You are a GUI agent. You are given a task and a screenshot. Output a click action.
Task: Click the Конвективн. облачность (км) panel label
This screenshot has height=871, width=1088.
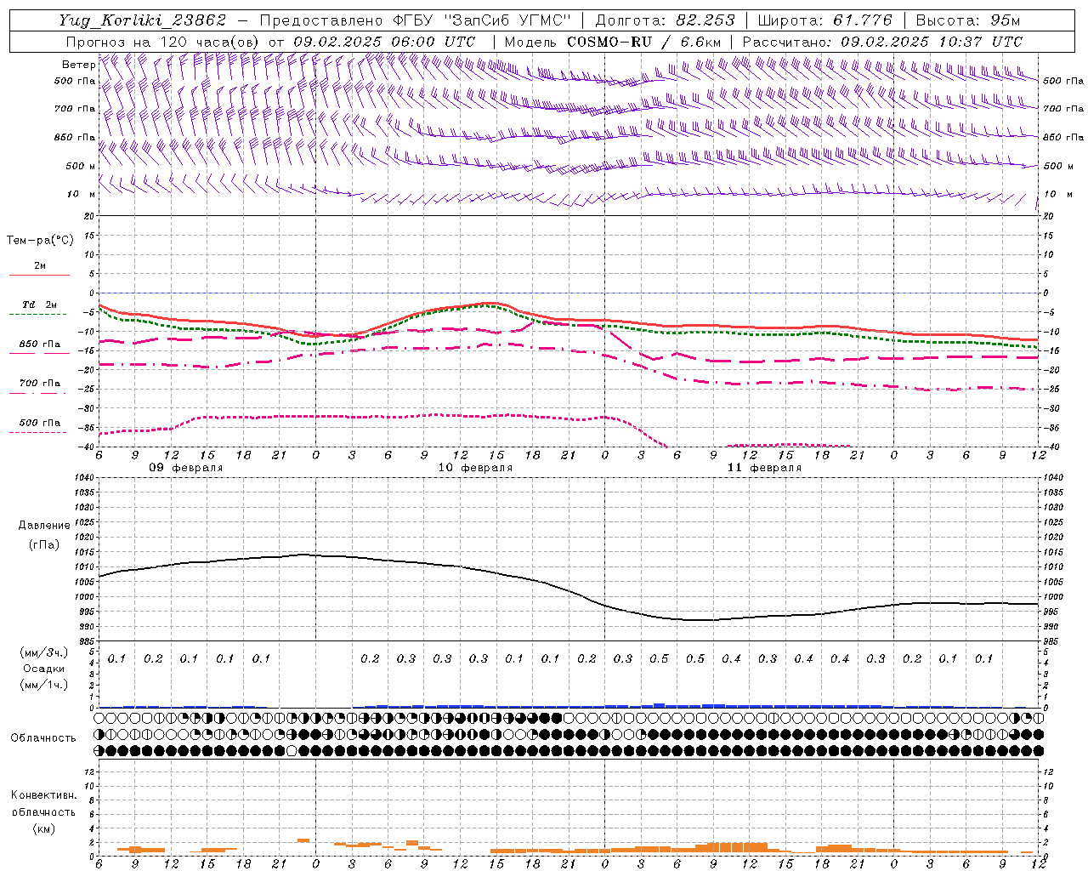click(x=43, y=811)
